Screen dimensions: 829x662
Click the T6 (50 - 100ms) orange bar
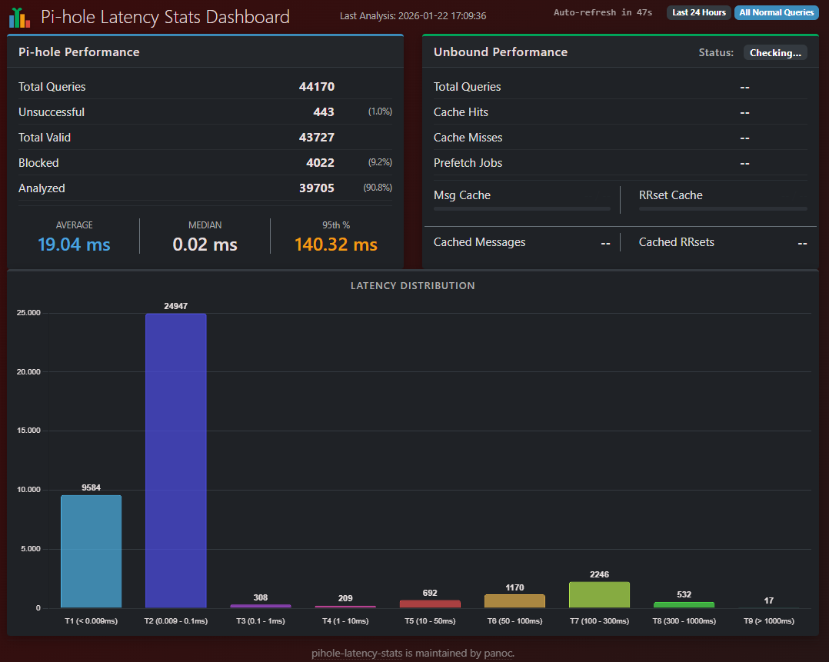[514, 601]
